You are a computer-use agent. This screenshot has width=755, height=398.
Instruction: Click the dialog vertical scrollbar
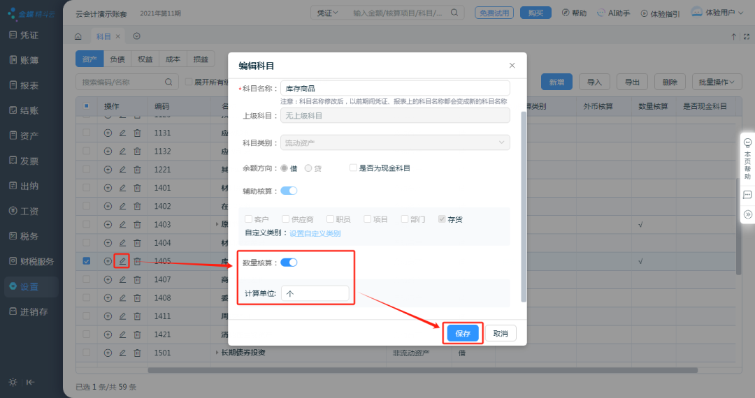(x=524, y=207)
